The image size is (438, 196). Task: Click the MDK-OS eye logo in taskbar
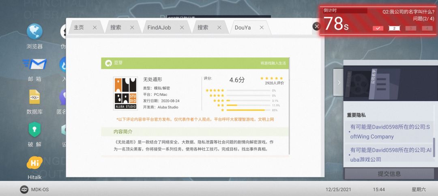pos(24,190)
